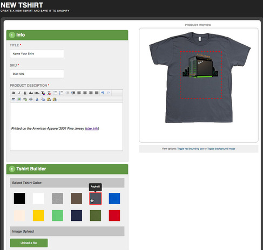Screen dimensions: 263x250
Task: Click the insert image icon
Action: (x=19, y=99)
